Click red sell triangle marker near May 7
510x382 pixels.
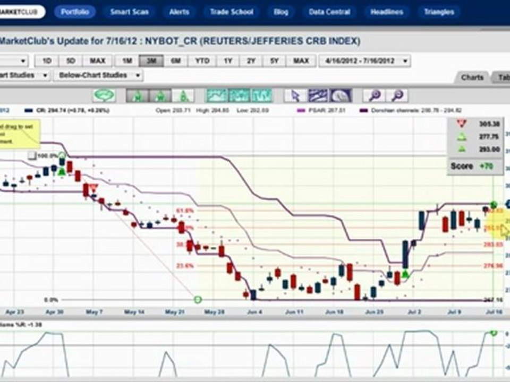[x=93, y=188]
